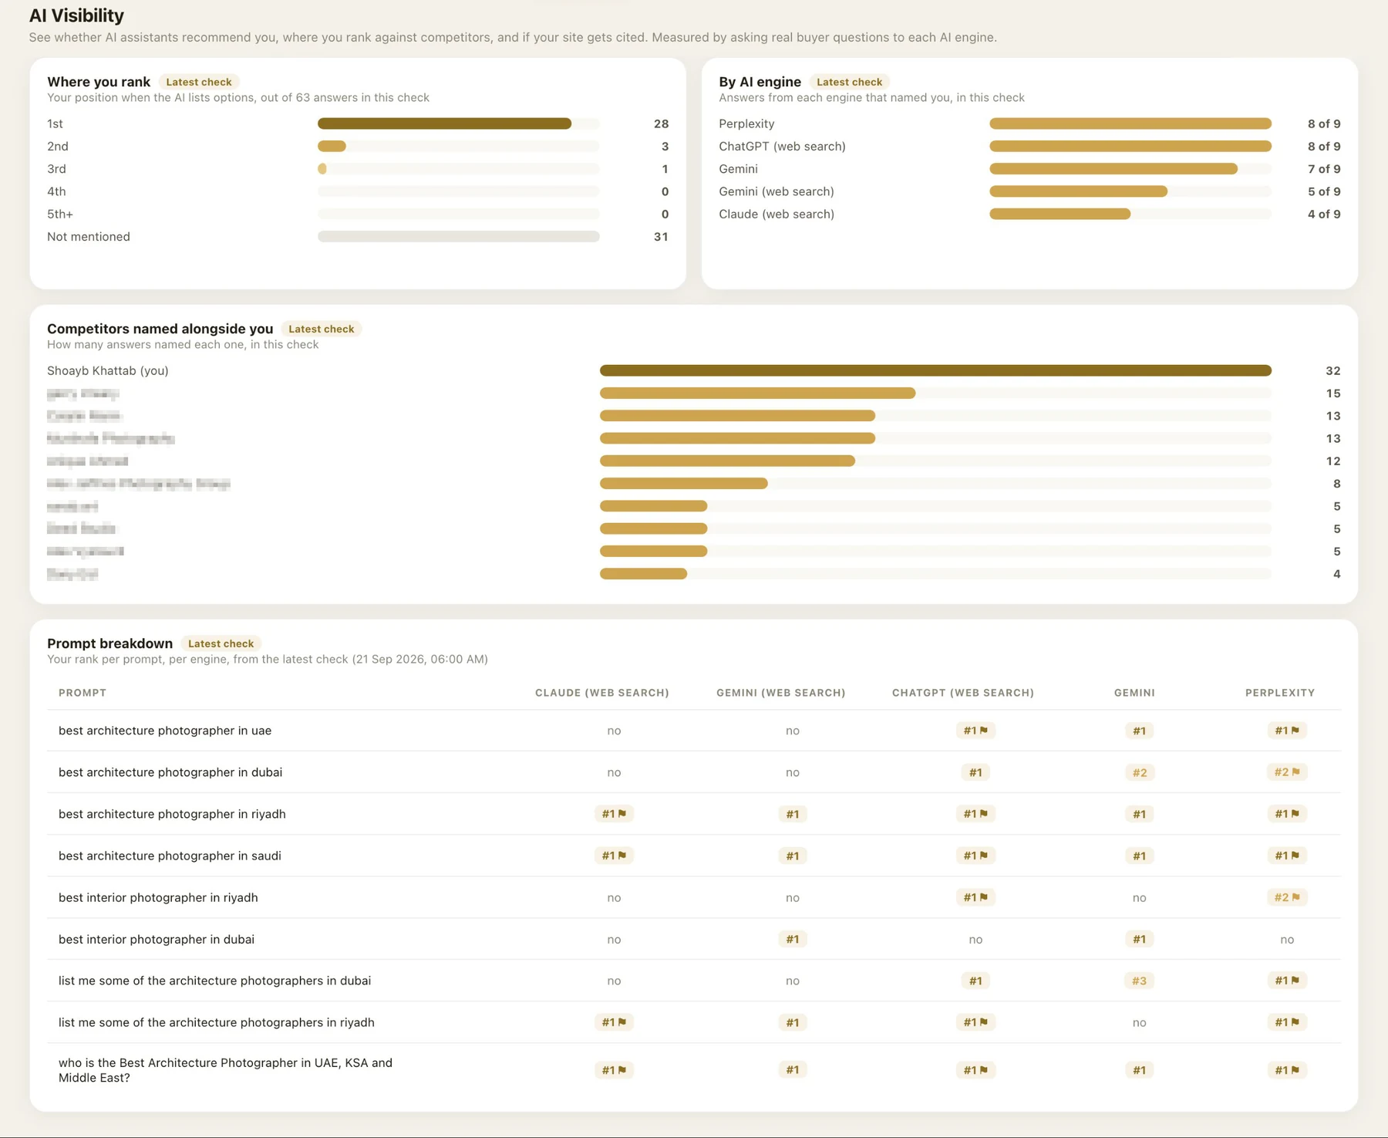The width and height of the screenshot is (1388, 1138).
Task: Click flag in Claude badge, best architecture riyadh row
Action: point(622,813)
